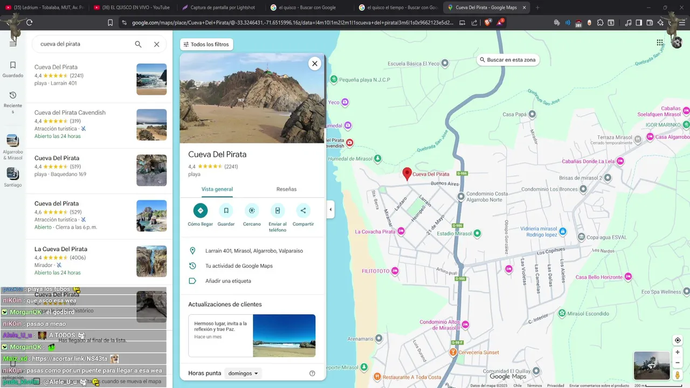Click the Cercano nearby icon

[252, 210]
